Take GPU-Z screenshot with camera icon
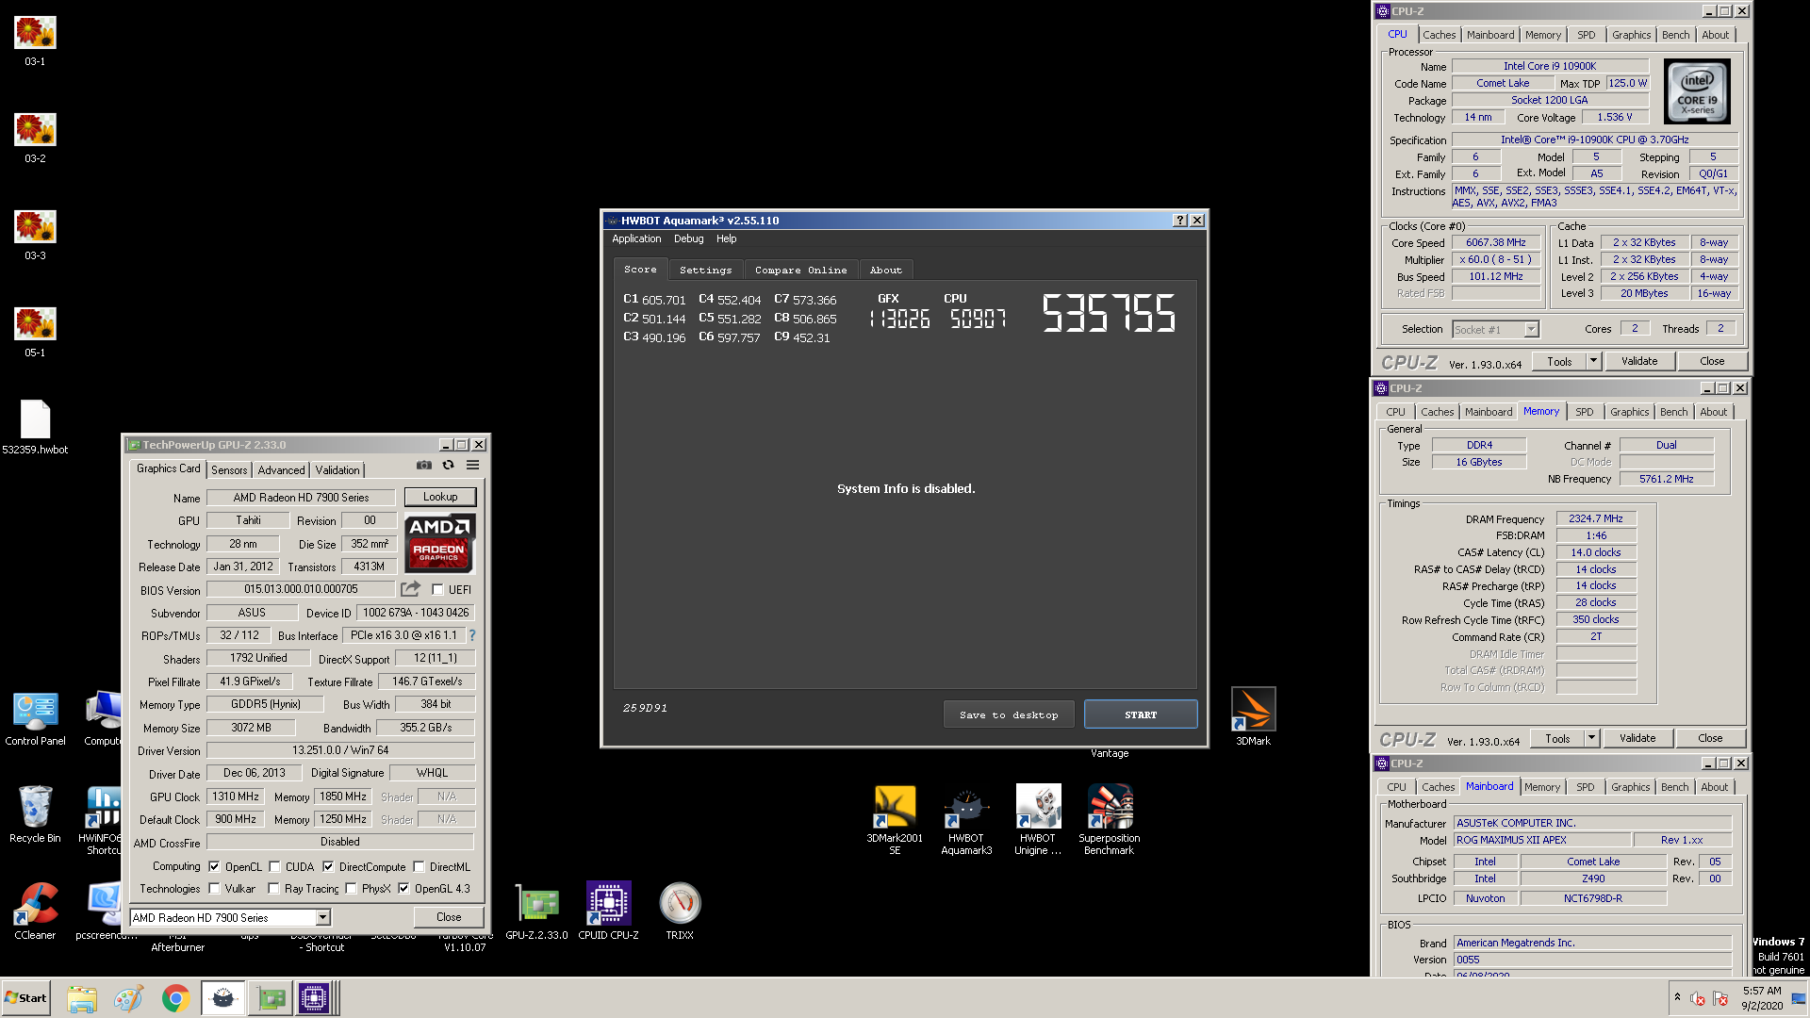Image resolution: width=1810 pixels, height=1018 pixels. pyautogui.click(x=424, y=465)
